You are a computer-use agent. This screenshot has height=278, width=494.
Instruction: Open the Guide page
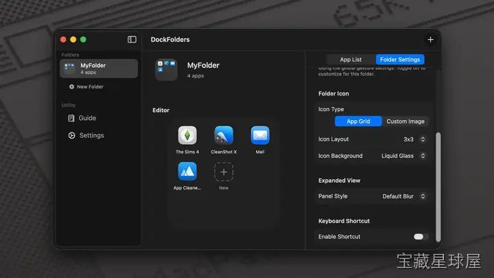point(82,118)
